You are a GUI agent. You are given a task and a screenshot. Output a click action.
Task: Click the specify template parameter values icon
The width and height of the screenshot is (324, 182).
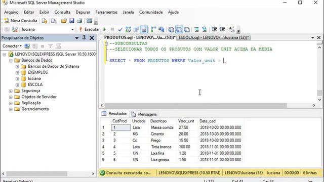click(x=232, y=29)
